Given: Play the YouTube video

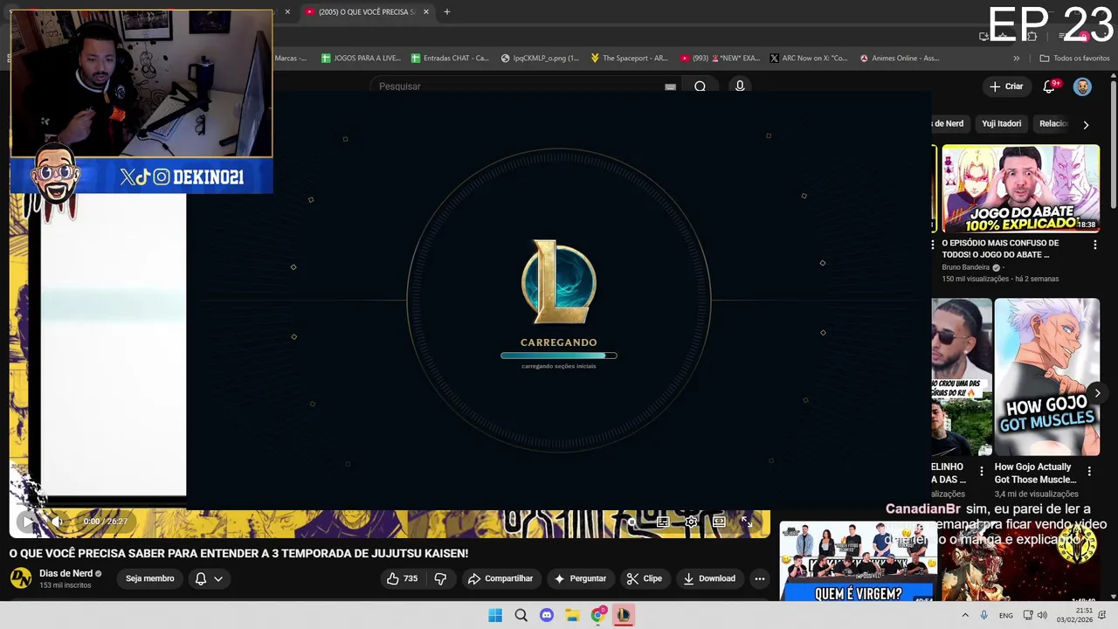Looking at the screenshot, I should (27, 522).
